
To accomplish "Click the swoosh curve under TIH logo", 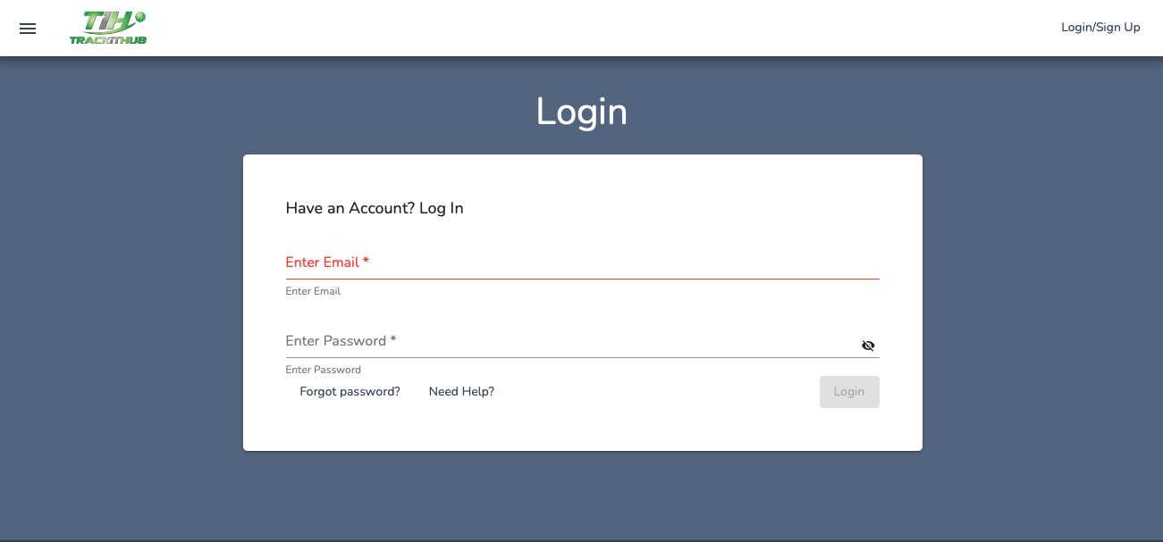I will click(x=94, y=32).
